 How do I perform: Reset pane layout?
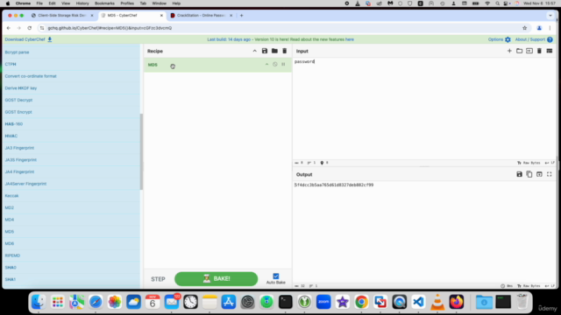click(x=550, y=51)
